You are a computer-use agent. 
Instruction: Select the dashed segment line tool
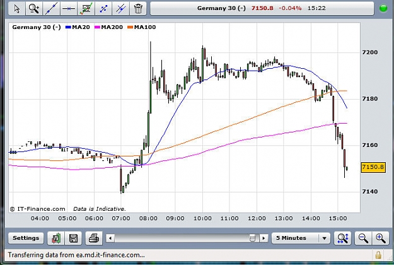pos(103,8)
